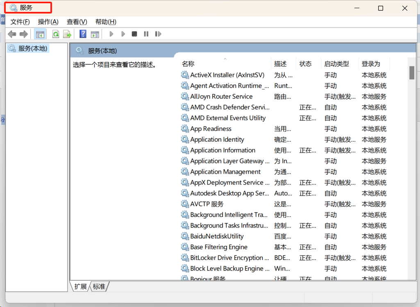Viewport: 420px width, 307px height.
Task: Click the second play (start) toolbar icon
Action: (123, 34)
